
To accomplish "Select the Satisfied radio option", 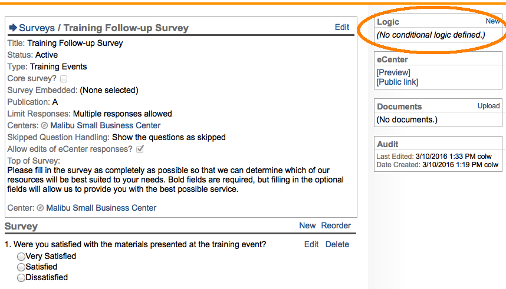I will point(21,267).
